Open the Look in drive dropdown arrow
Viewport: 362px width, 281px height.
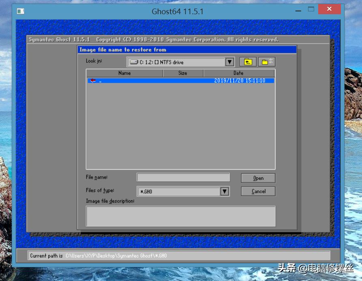coord(229,62)
